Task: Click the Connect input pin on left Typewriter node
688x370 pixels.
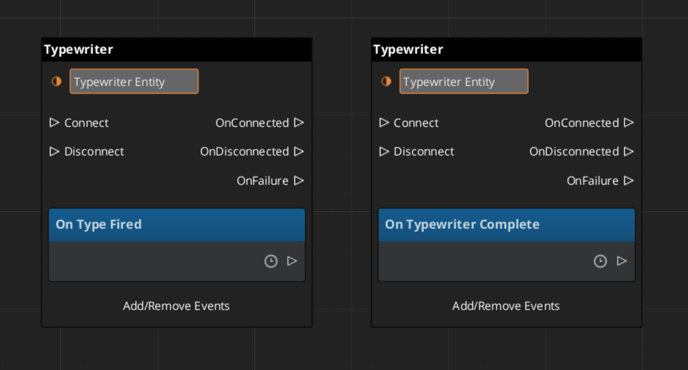Action: (54, 123)
